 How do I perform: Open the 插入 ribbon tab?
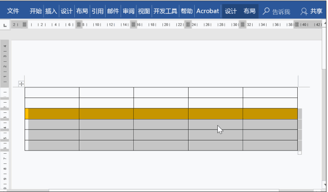(51, 11)
